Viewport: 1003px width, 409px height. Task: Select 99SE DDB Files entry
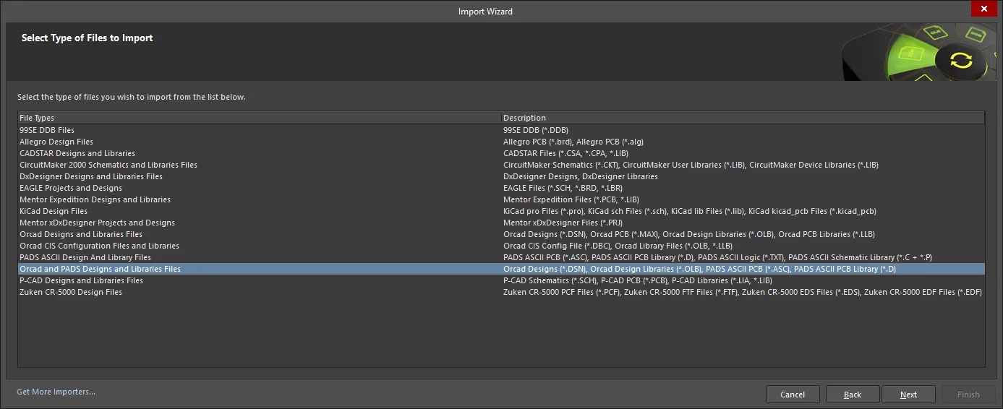click(501, 130)
